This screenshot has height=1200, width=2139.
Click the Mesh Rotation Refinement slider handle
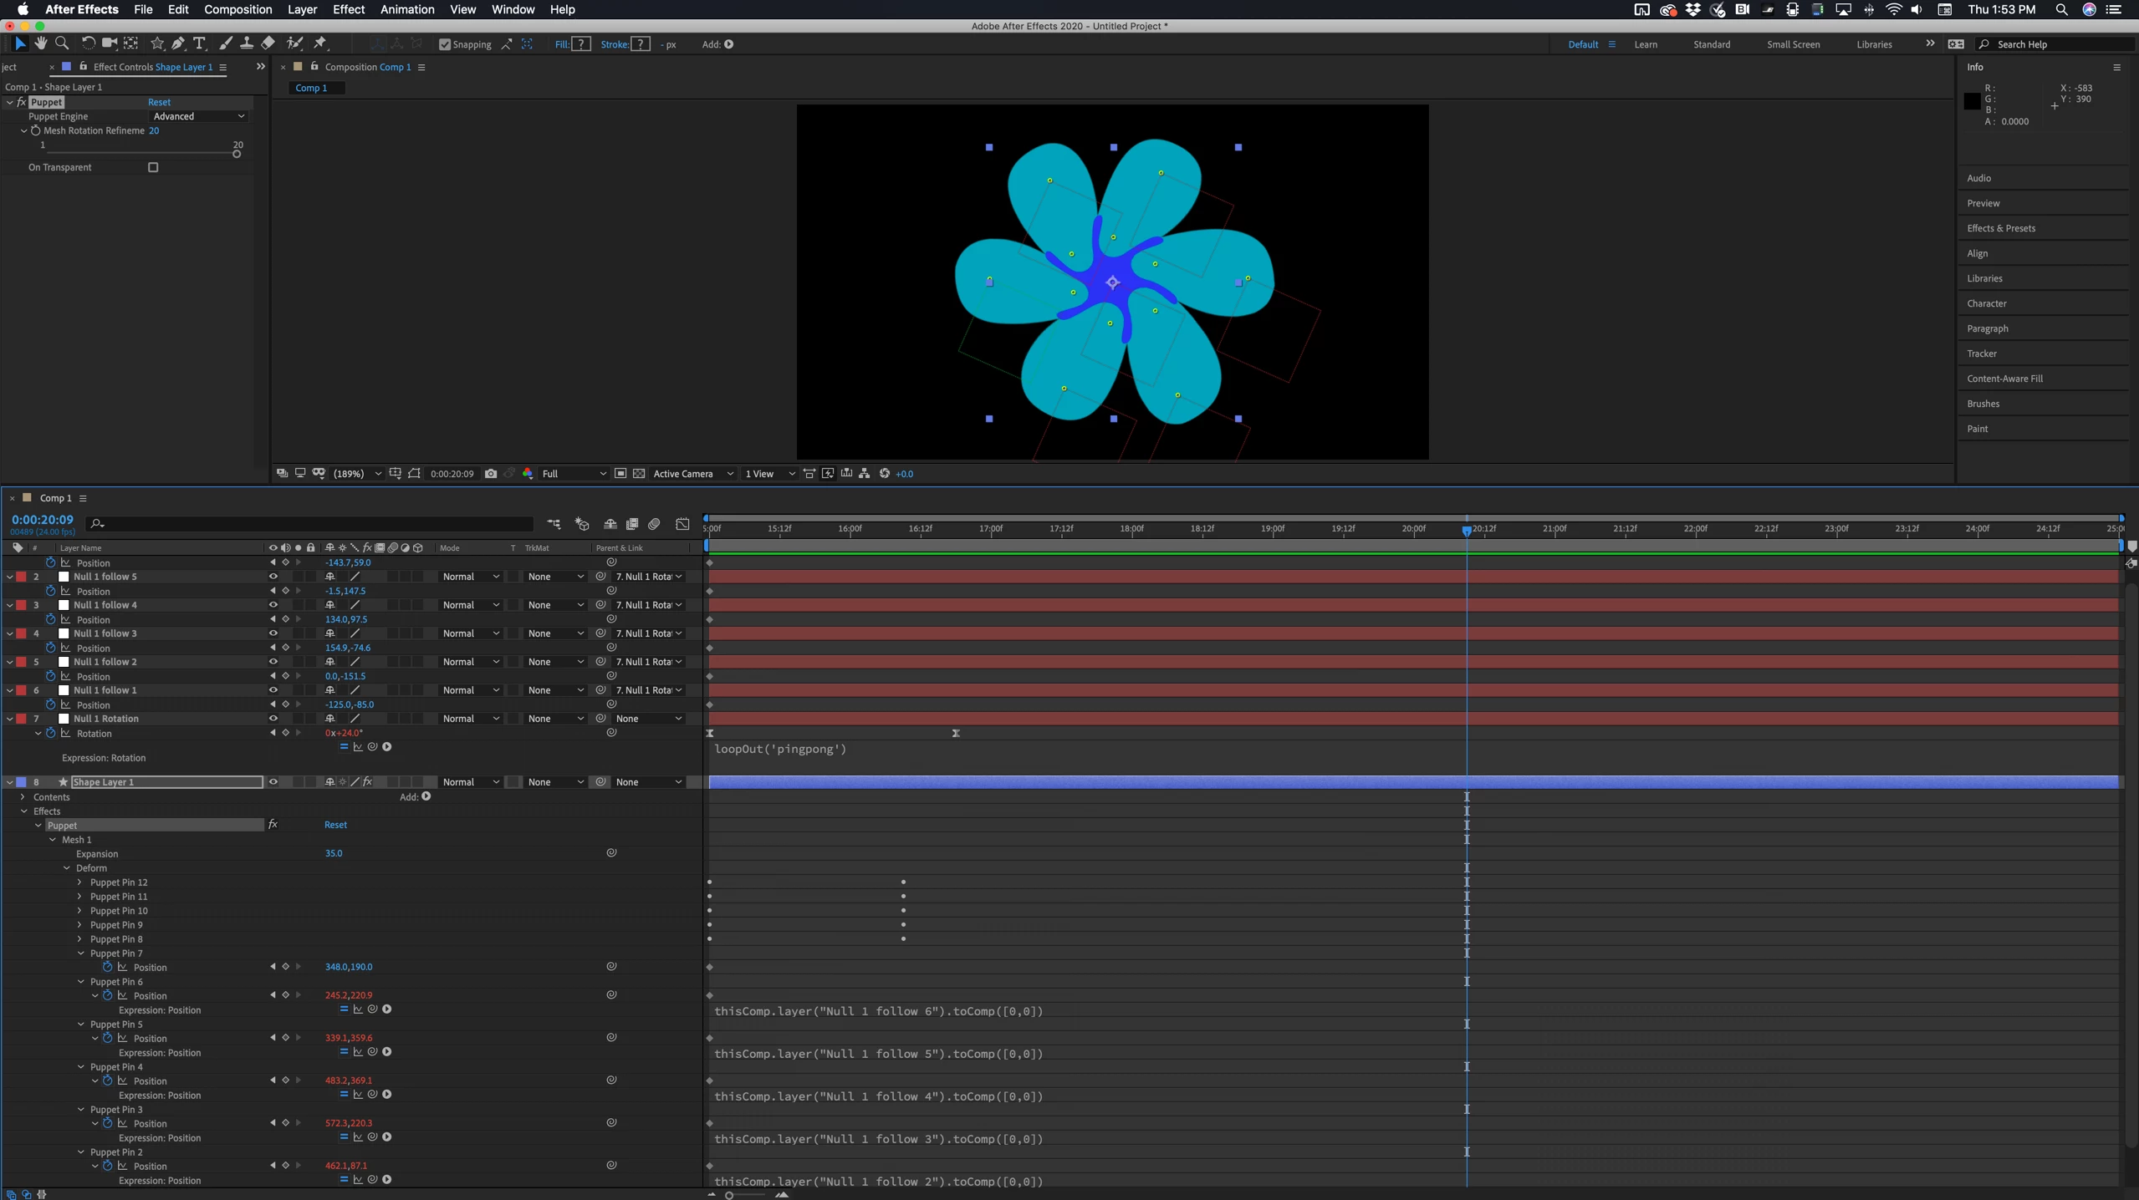pyautogui.click(x=237, y=154)
